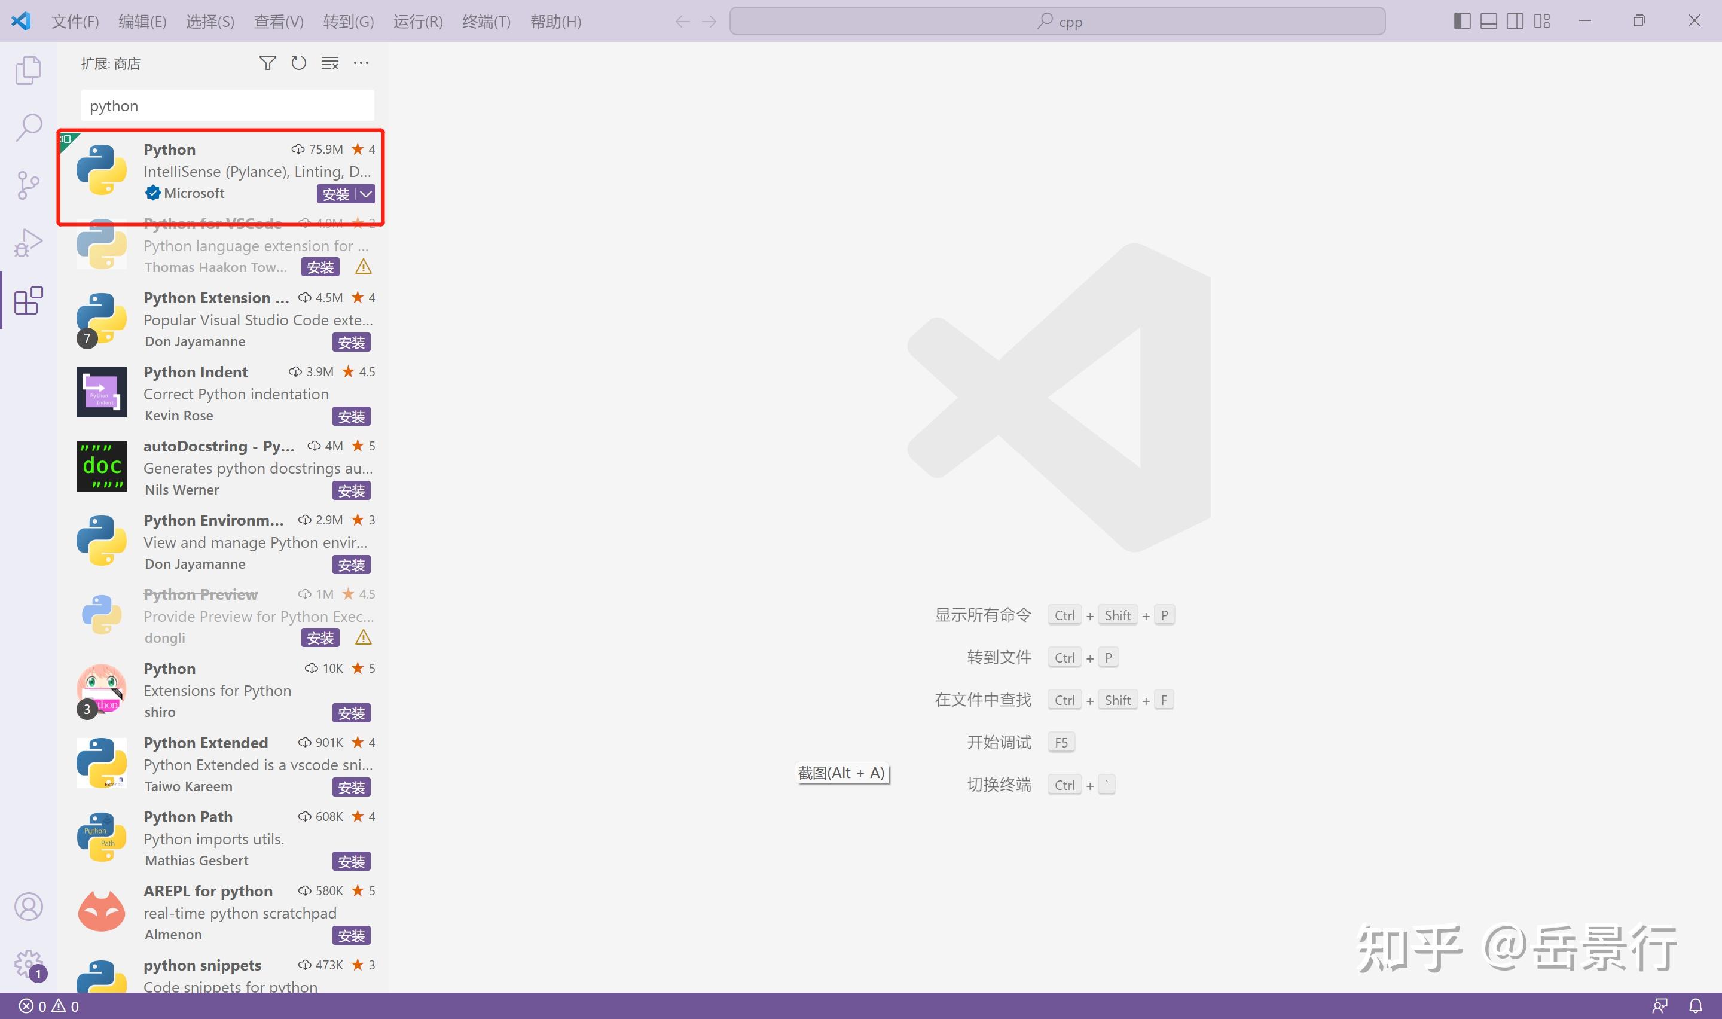Toggle the primary sidebar icon in title bar
Viewport: 1722px width, 1019px height.
tap(1462, 20)
